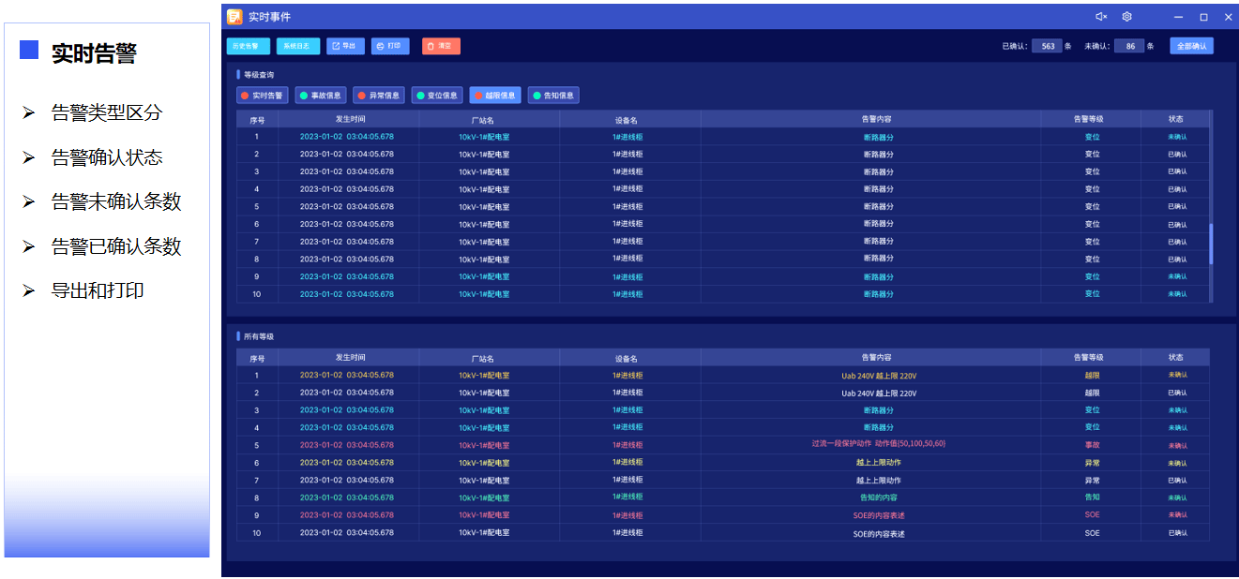The width and height of the screenshot is (1239, 579).
Task: Open settings via the gear icon
Action: pyautogui.click(x=1127, y=17)
